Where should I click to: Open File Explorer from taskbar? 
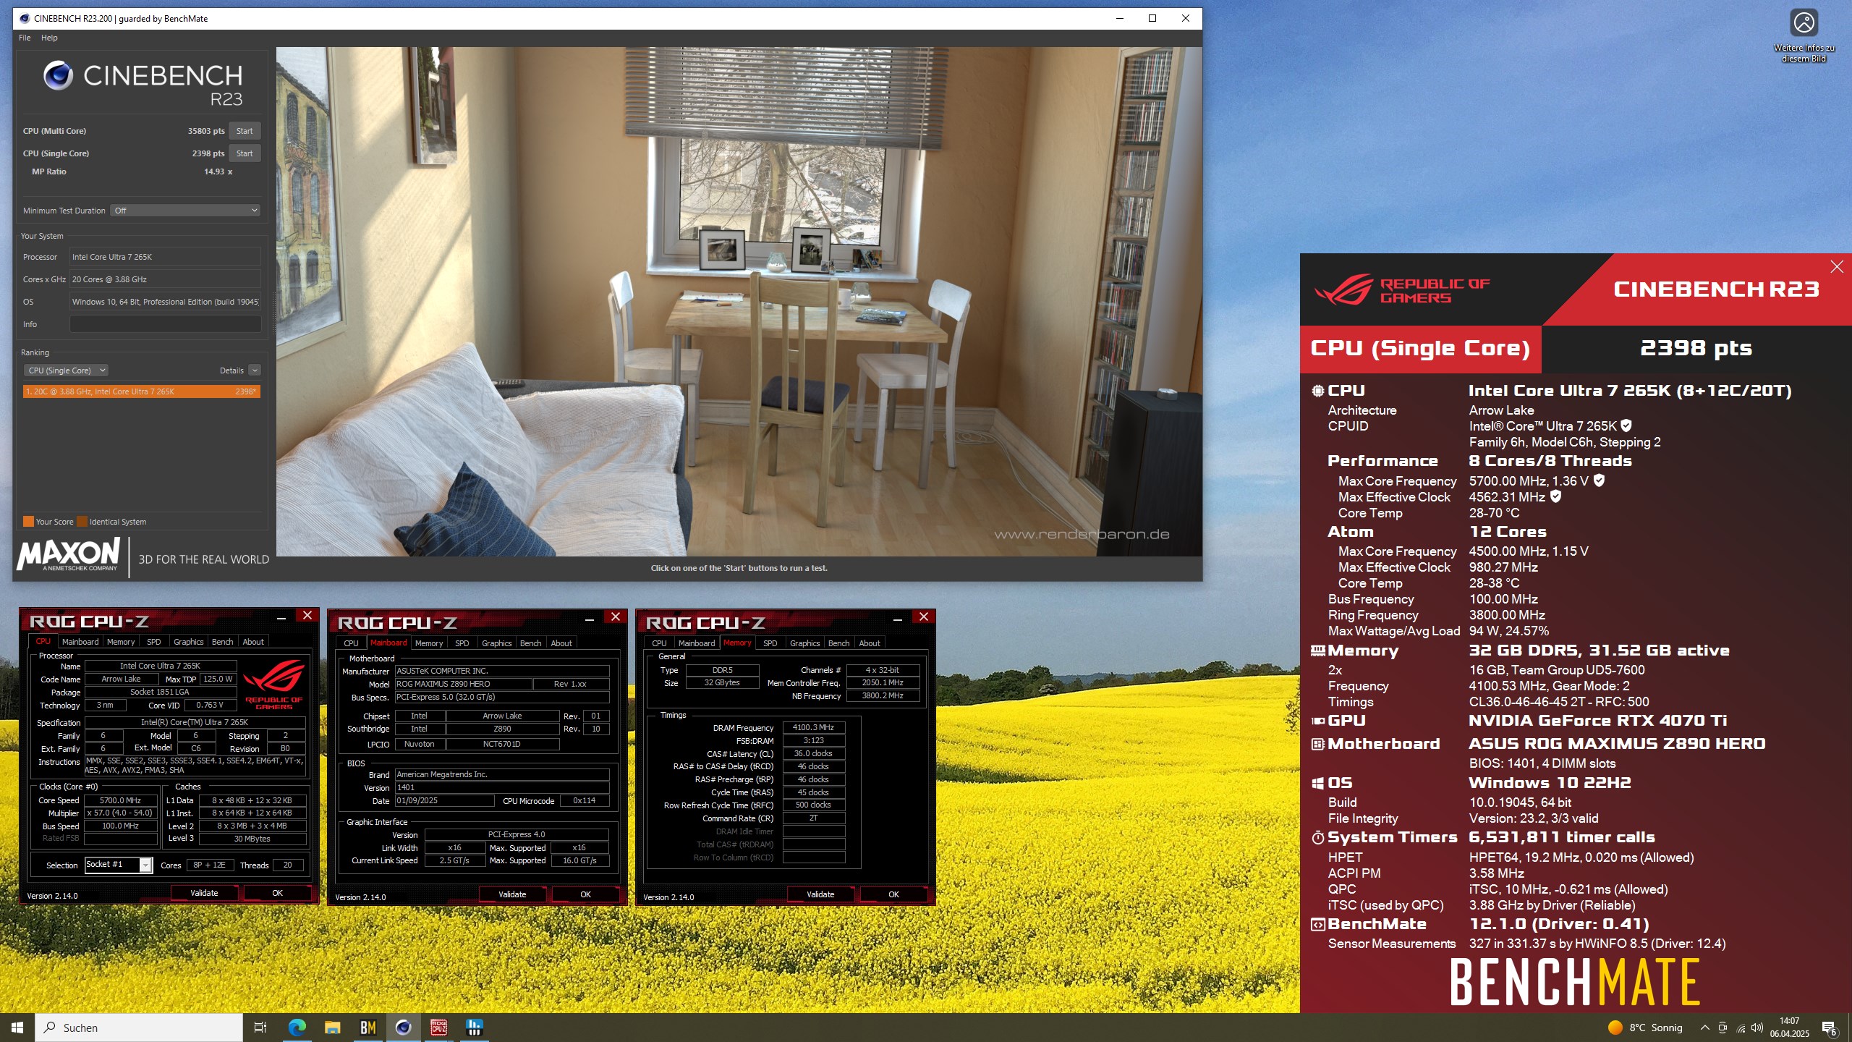click(332, 1028)
